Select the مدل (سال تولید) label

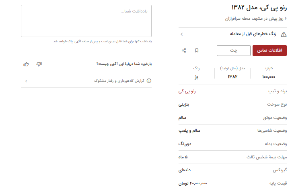point(232,69)
